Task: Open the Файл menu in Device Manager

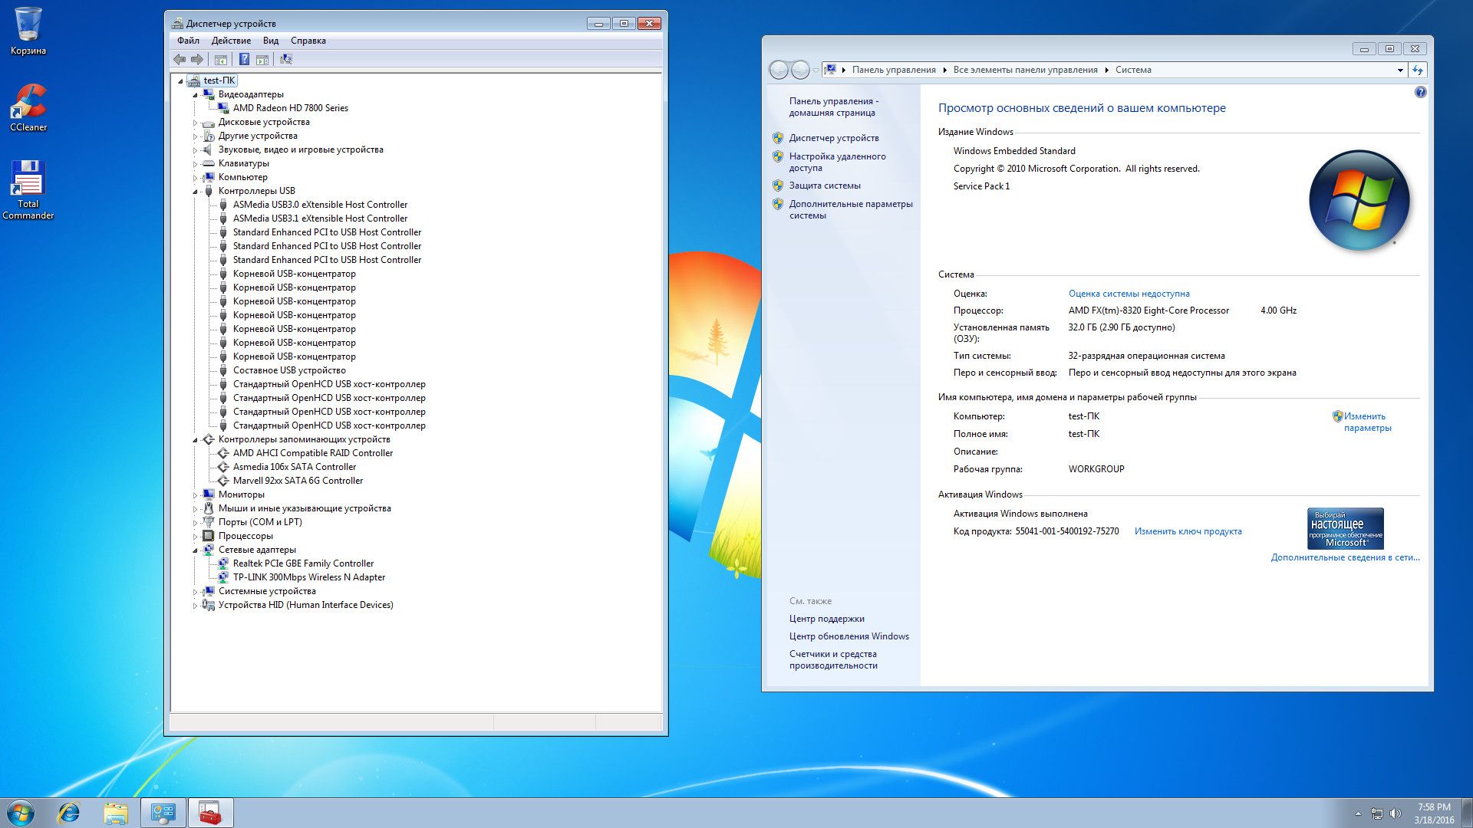Action: (x=188, y=41)
